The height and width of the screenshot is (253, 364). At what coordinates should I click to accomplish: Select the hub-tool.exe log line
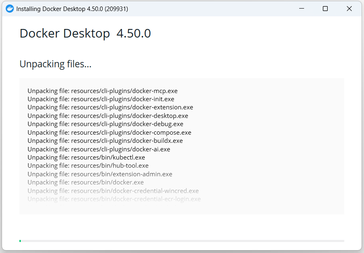[88, 166]
